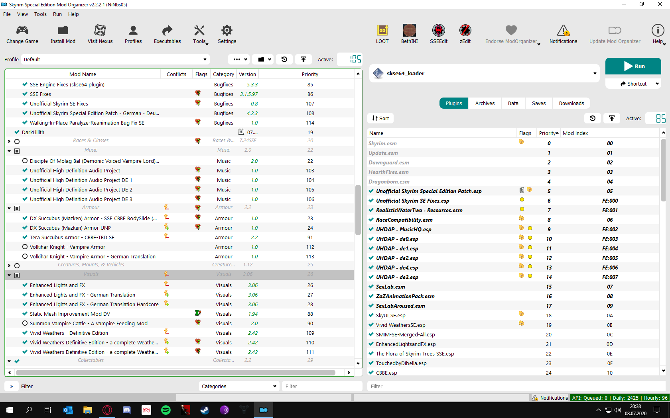Click the Run button
670x418 pixels.
pyautogui.click(x=633, y=66)
